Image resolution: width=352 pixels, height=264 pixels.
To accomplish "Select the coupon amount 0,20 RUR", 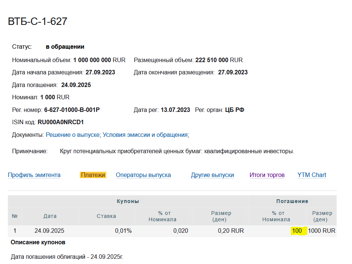I will tap(231, 231).
